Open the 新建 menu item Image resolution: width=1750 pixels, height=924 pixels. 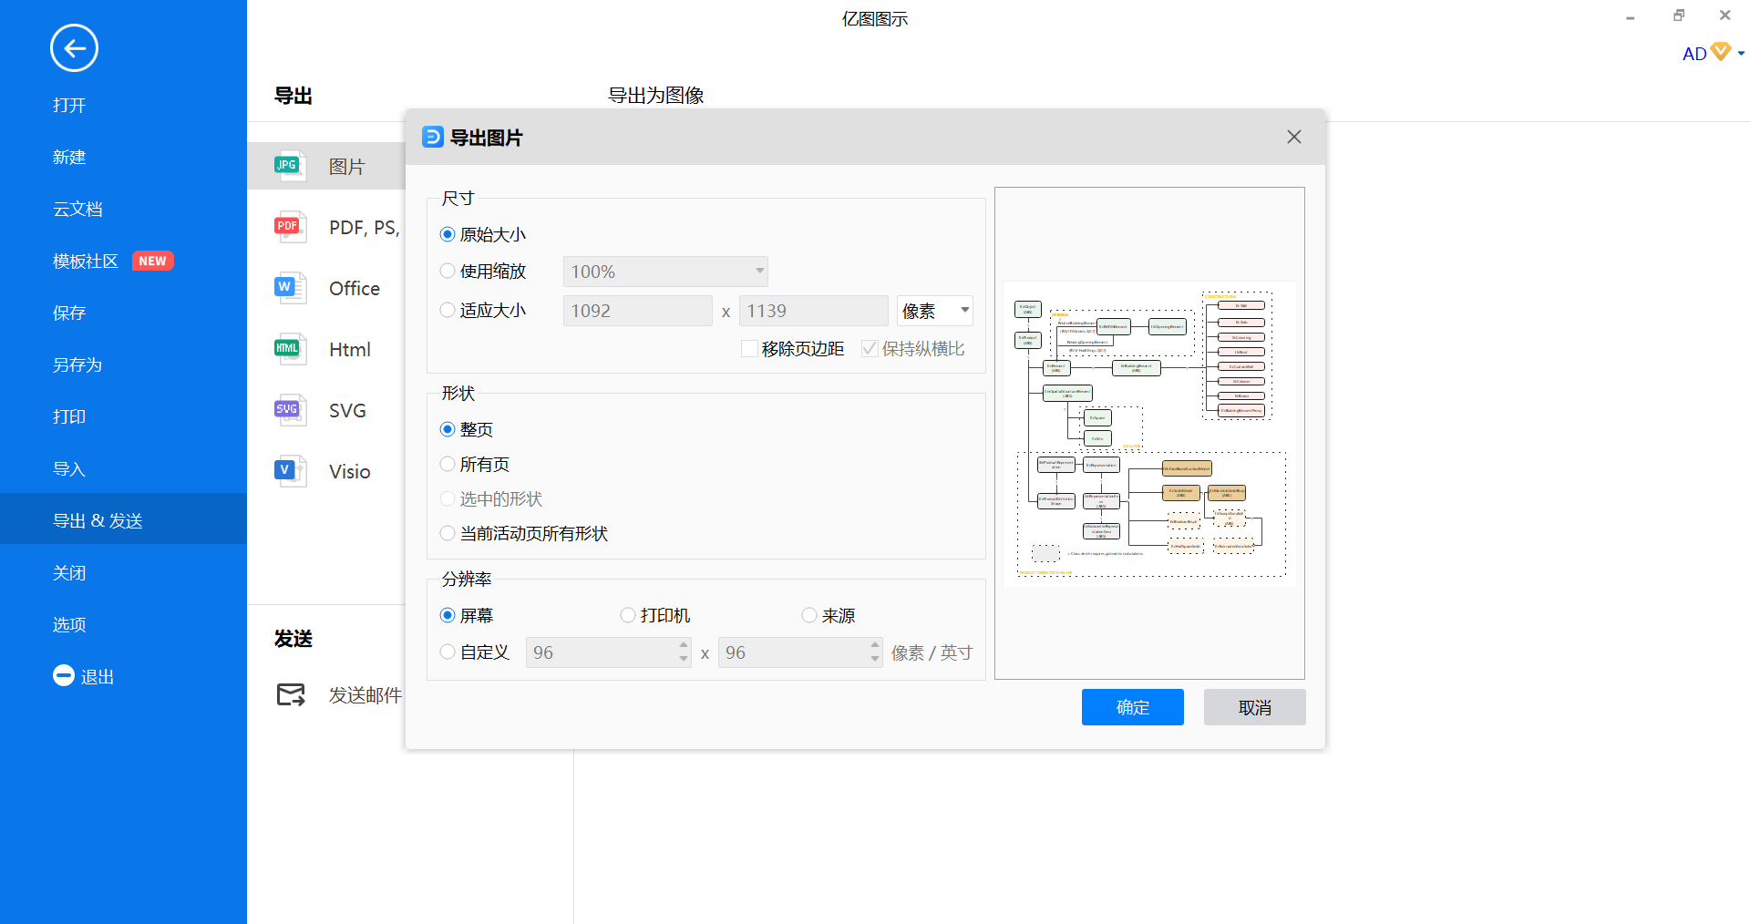pos(69,157)
